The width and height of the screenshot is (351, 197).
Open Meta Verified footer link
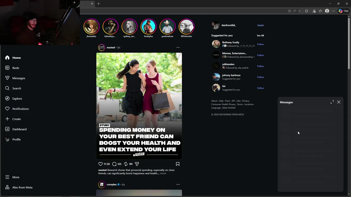click(229, 108)
